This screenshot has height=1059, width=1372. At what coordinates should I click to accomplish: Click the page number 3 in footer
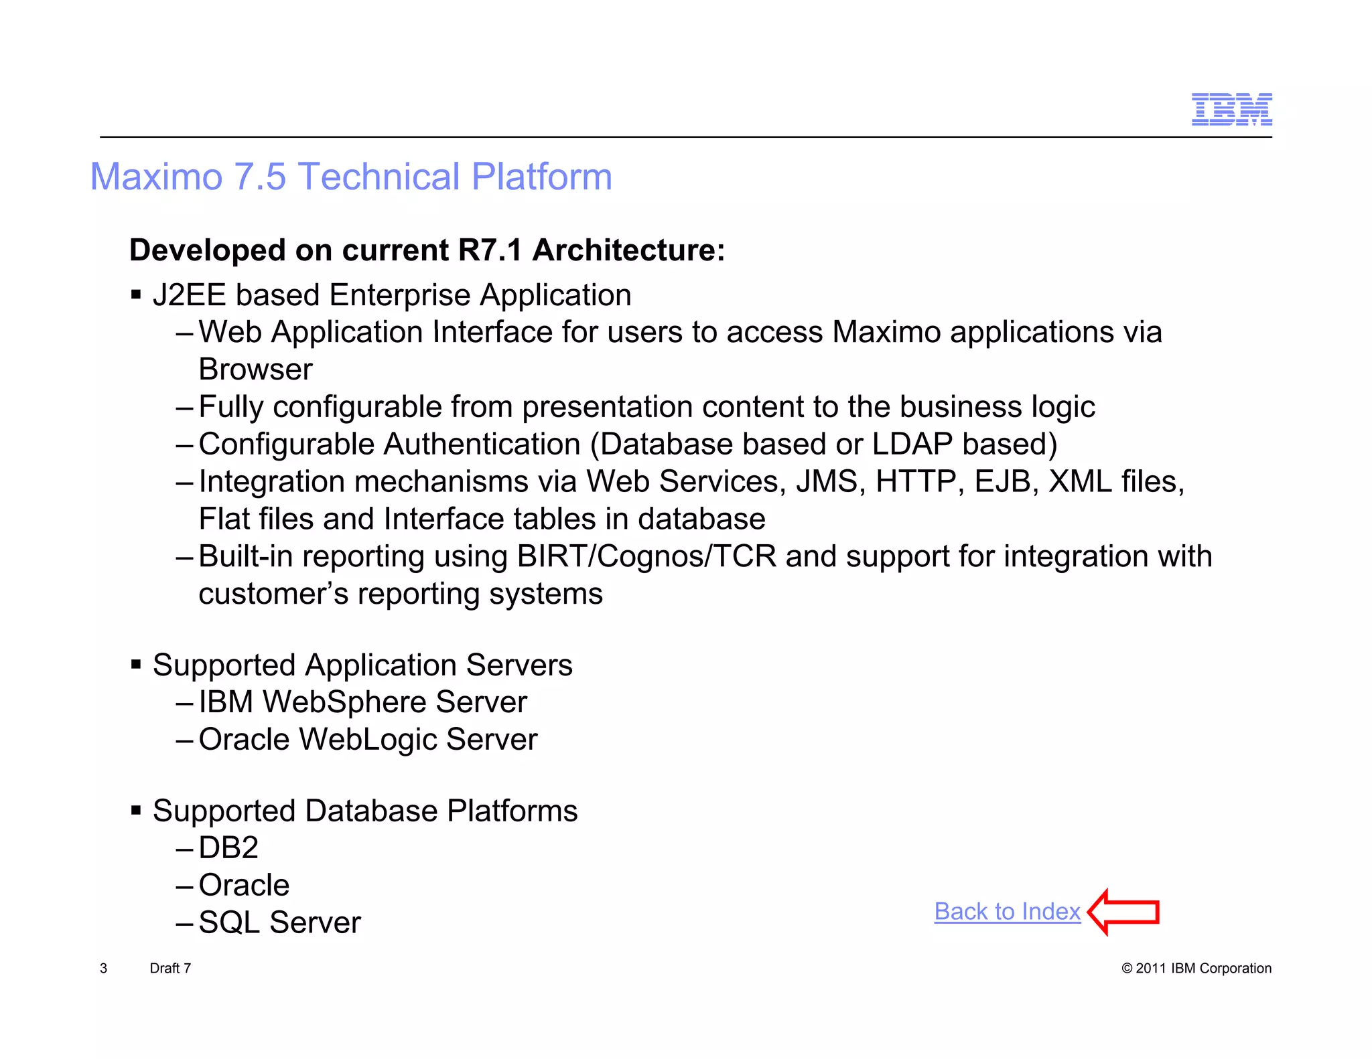click(x=103, y=969)
